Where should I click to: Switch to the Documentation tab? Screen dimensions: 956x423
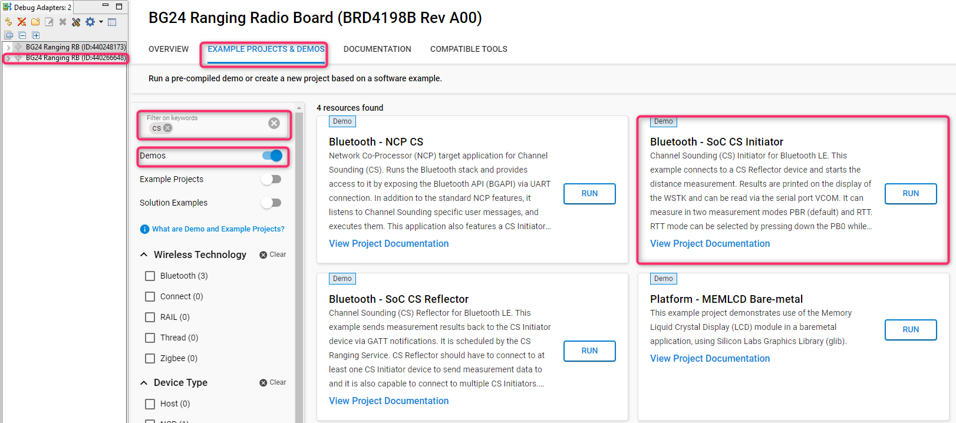[x=377, y=49]
